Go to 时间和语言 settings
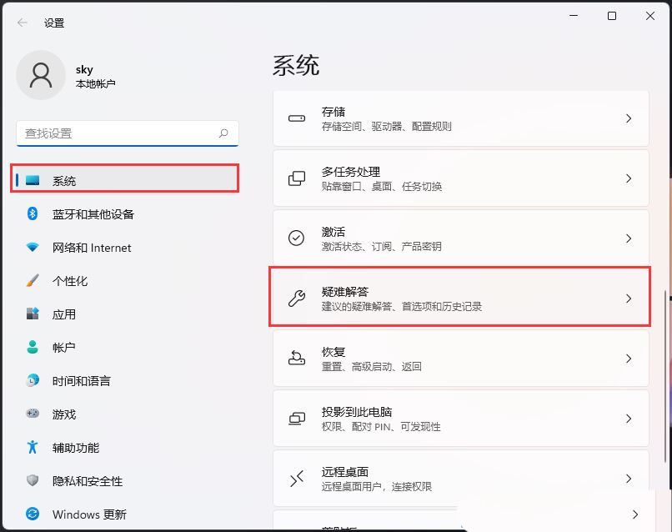The width and height of the screenshot is (672, 532). (x=81, y=381)
